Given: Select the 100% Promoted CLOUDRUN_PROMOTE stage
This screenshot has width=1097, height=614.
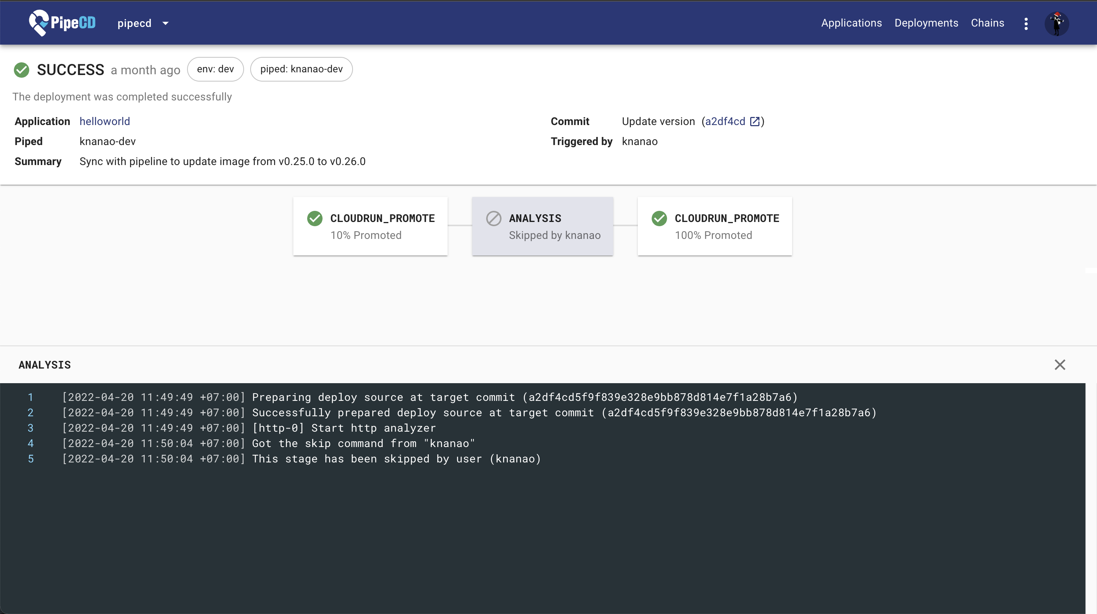Looking at the screenshot, I should (714, 226).
